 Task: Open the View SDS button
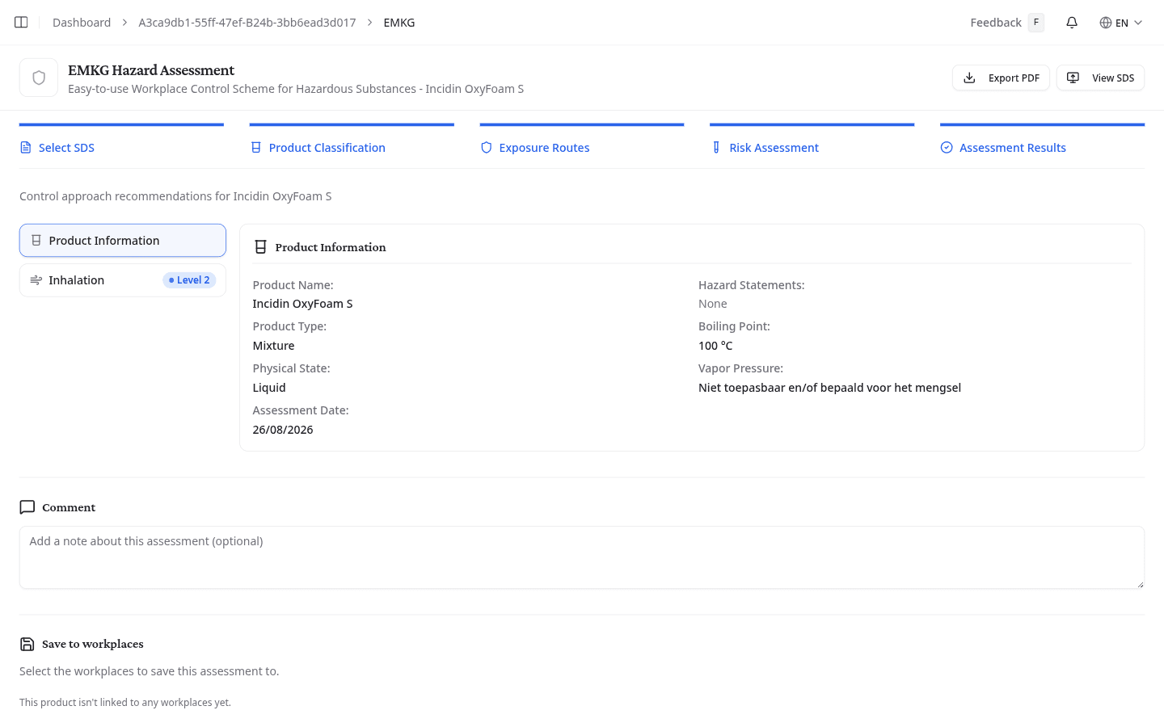(1100, 78)
